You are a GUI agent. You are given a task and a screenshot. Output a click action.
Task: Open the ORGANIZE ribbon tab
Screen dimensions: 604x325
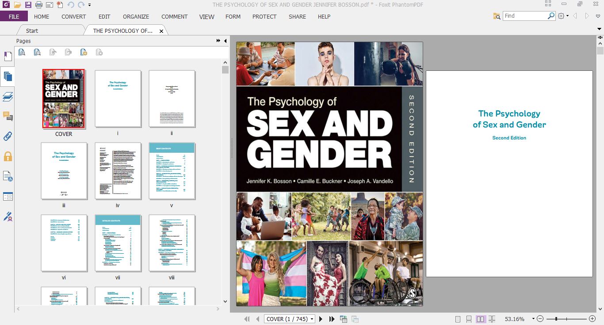[x=136, y=16]
